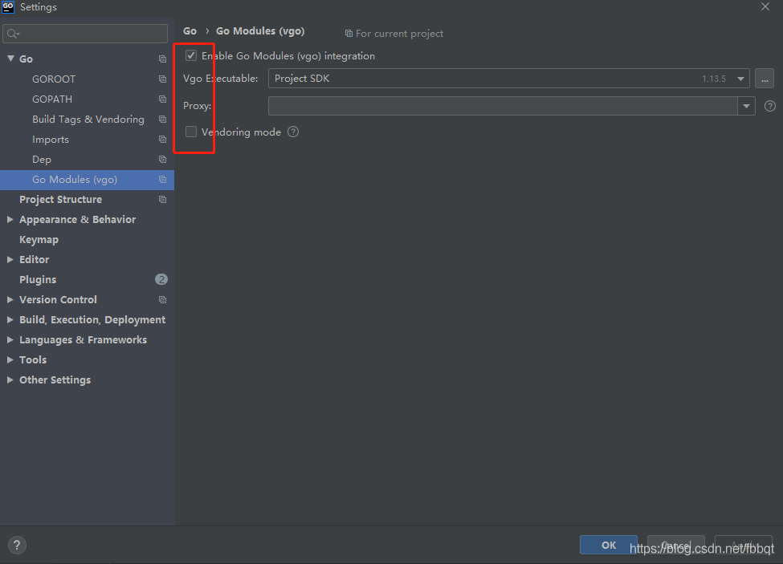Screen dimensions: 783x564
Task: Open Build Tags & Vendoring settings
Action: (87, 120)
